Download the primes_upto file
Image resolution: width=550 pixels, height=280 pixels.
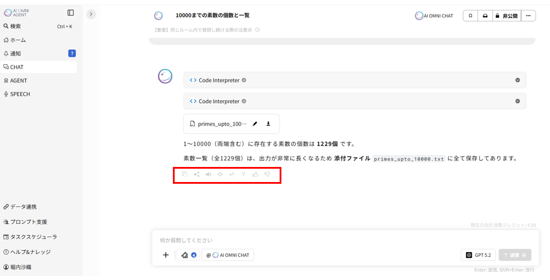pos(269,123)
